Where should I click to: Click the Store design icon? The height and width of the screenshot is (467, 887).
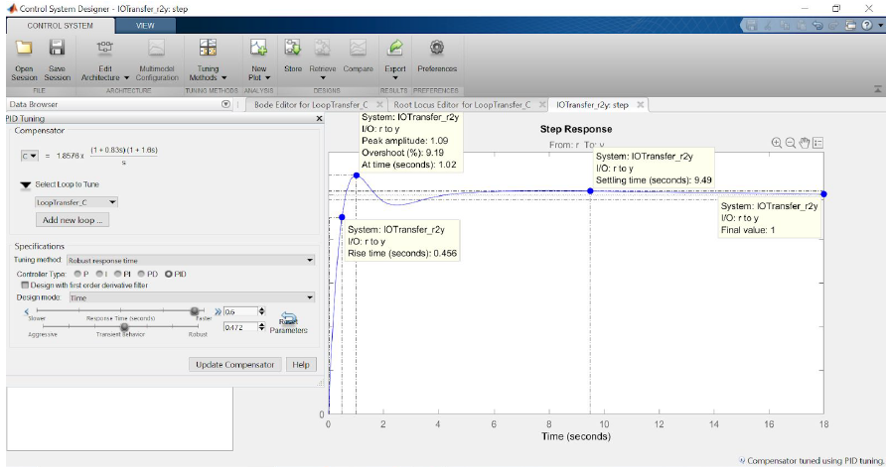click(293, 49)
